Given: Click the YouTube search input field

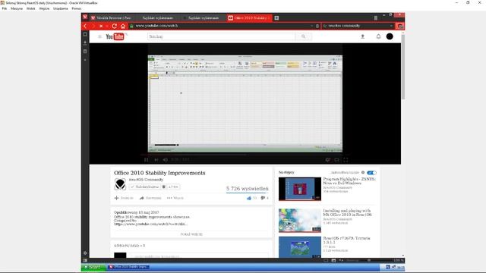Looking at the screenshot, I should (x=221, y=36).
